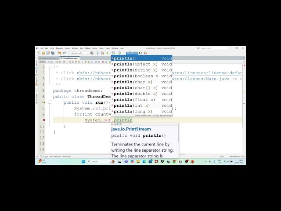Click the Open Project toolbar icon
This screenshot has width=281, height=211.
(48, 53)
